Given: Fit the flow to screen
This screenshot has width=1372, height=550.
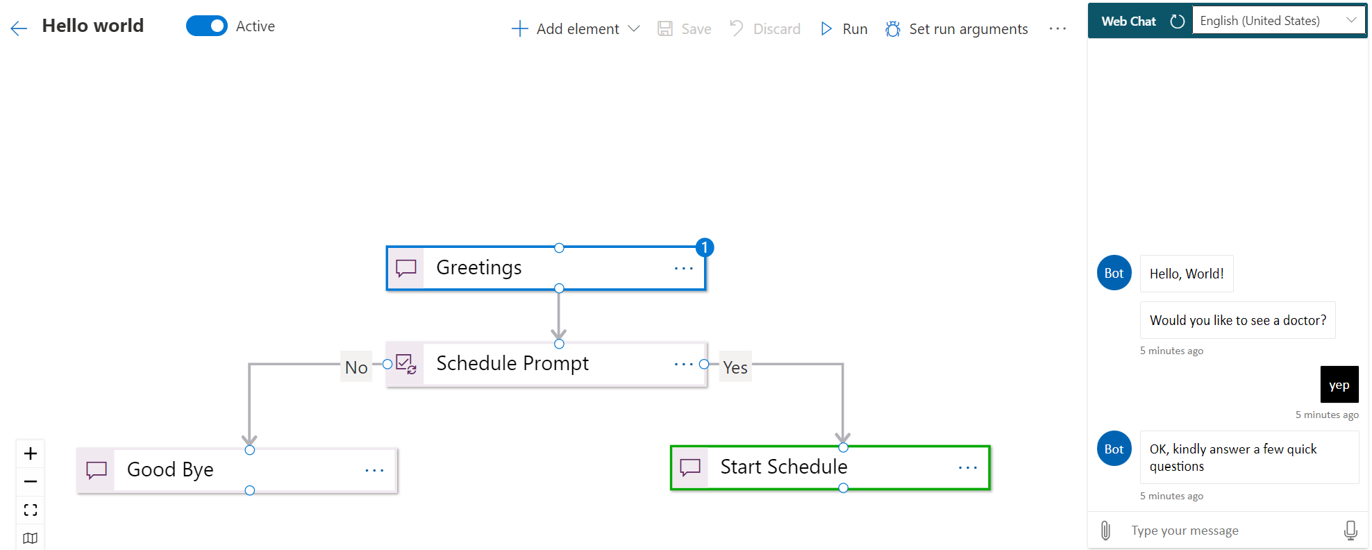Looking at the screenshot, I should point(31,510).
